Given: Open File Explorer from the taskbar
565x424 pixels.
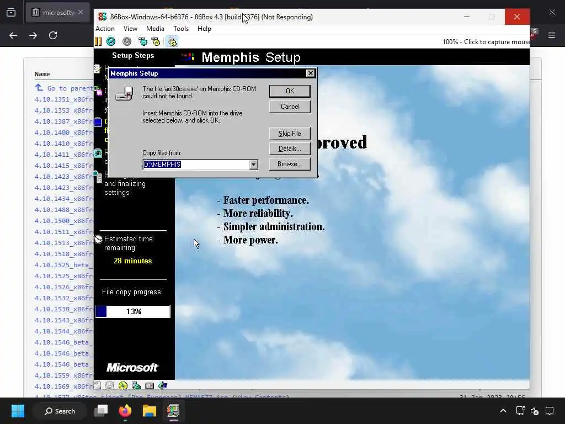Looking at the screenshot, I should click(149, 411).
